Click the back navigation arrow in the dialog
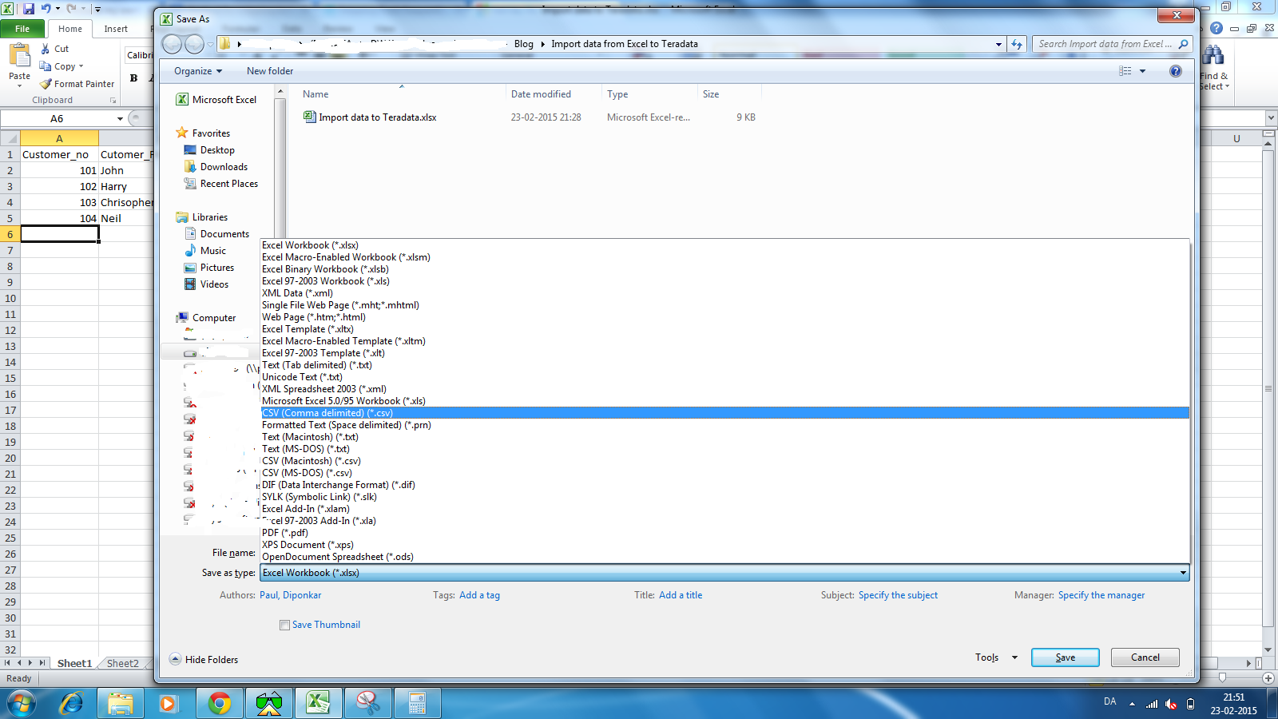This screenshot has width=1278, height=719. 172,44
